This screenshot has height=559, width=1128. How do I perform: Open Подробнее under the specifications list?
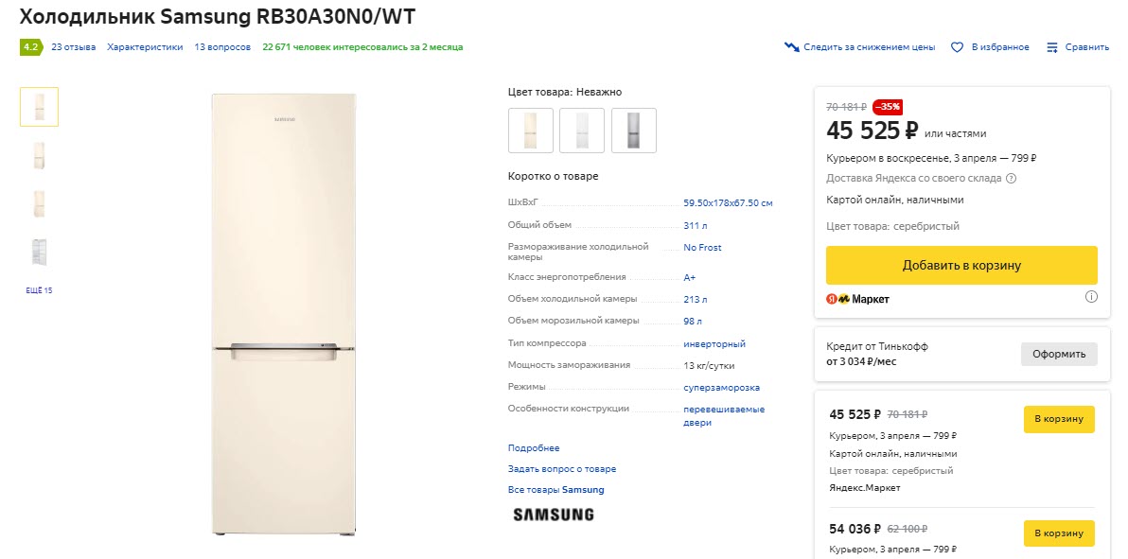coord(534,446)
